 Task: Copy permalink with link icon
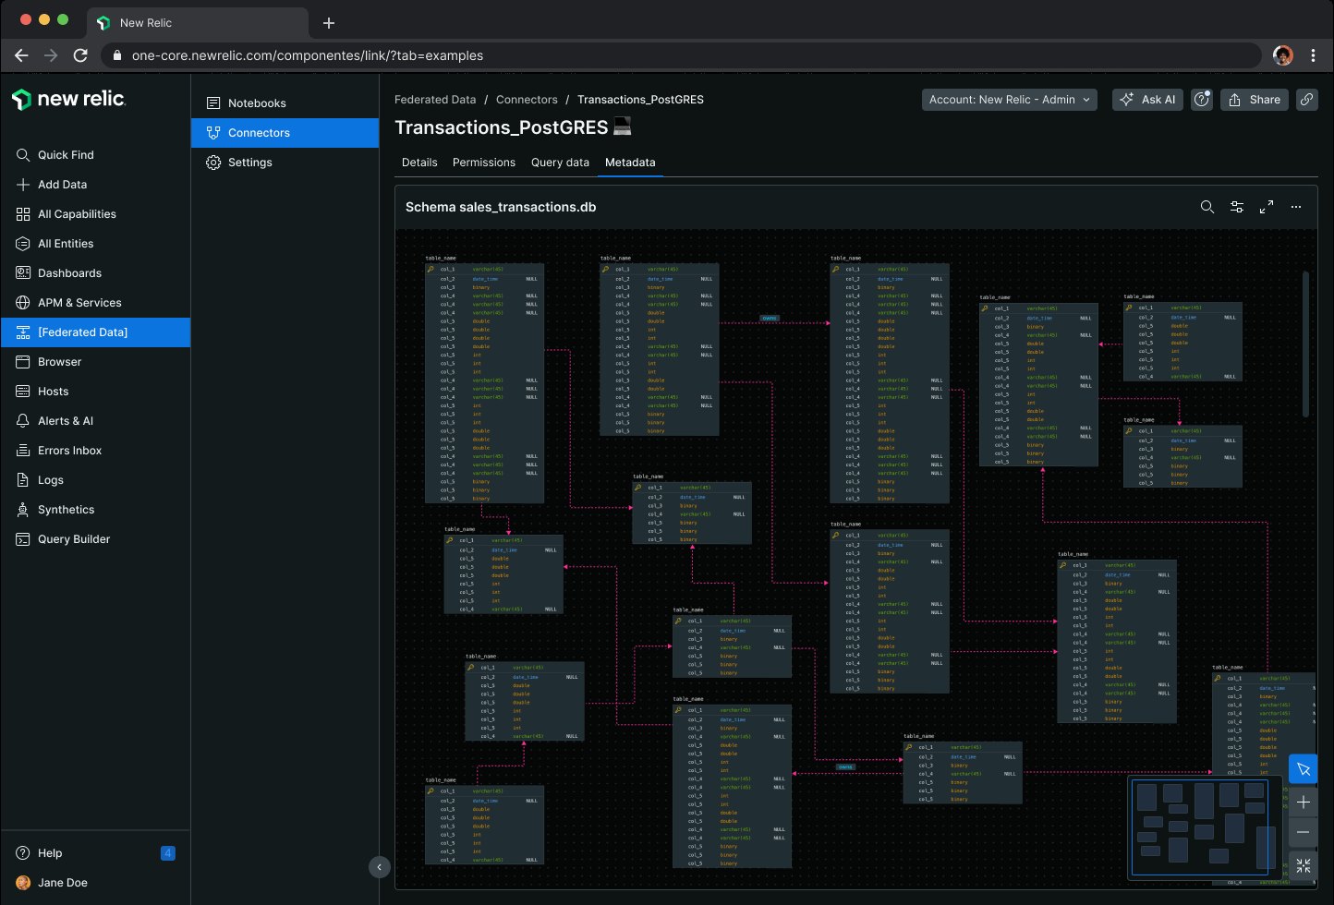click(x=1306, y=100)
